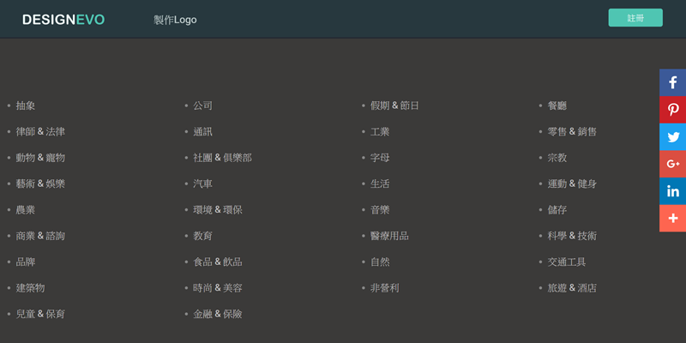This screenshot has width=686, height=343.
Task: Open more sharing options plus icon
Action: pos(673,218)
